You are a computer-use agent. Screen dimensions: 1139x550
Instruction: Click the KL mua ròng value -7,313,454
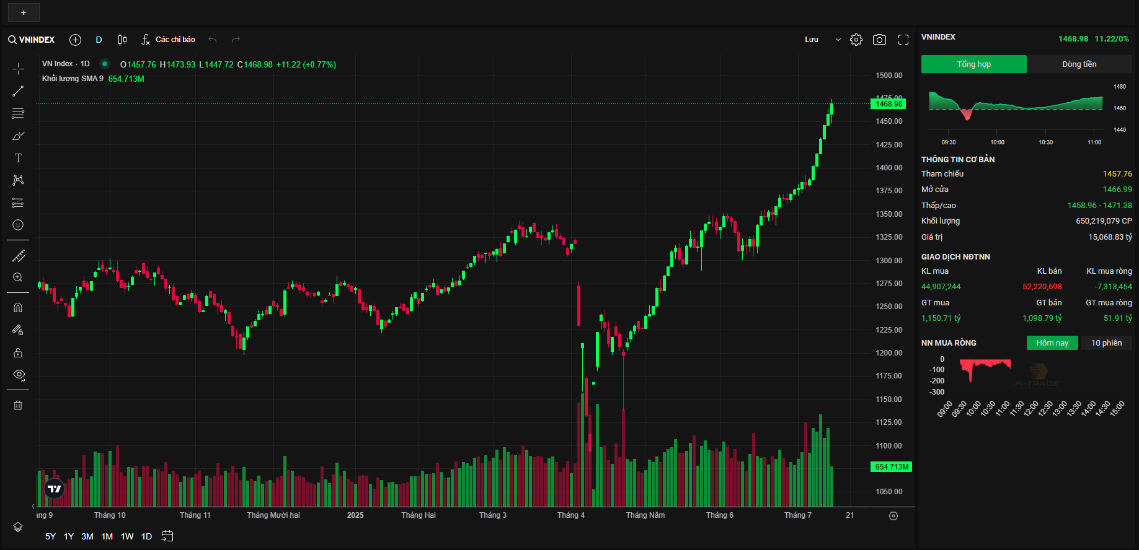click(1114, 287)
